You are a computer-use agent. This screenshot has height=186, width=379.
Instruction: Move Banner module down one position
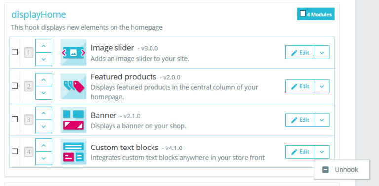point(43,127)
